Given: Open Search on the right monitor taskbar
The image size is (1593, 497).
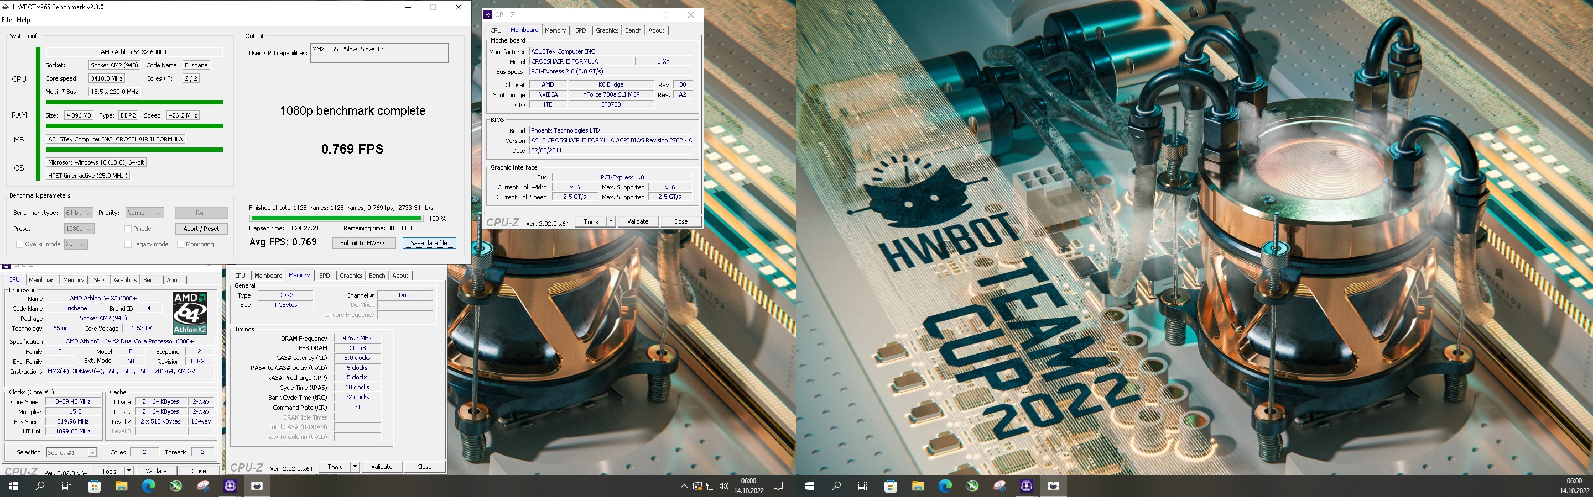Looking at the screenshot, I should click(837, 486).
